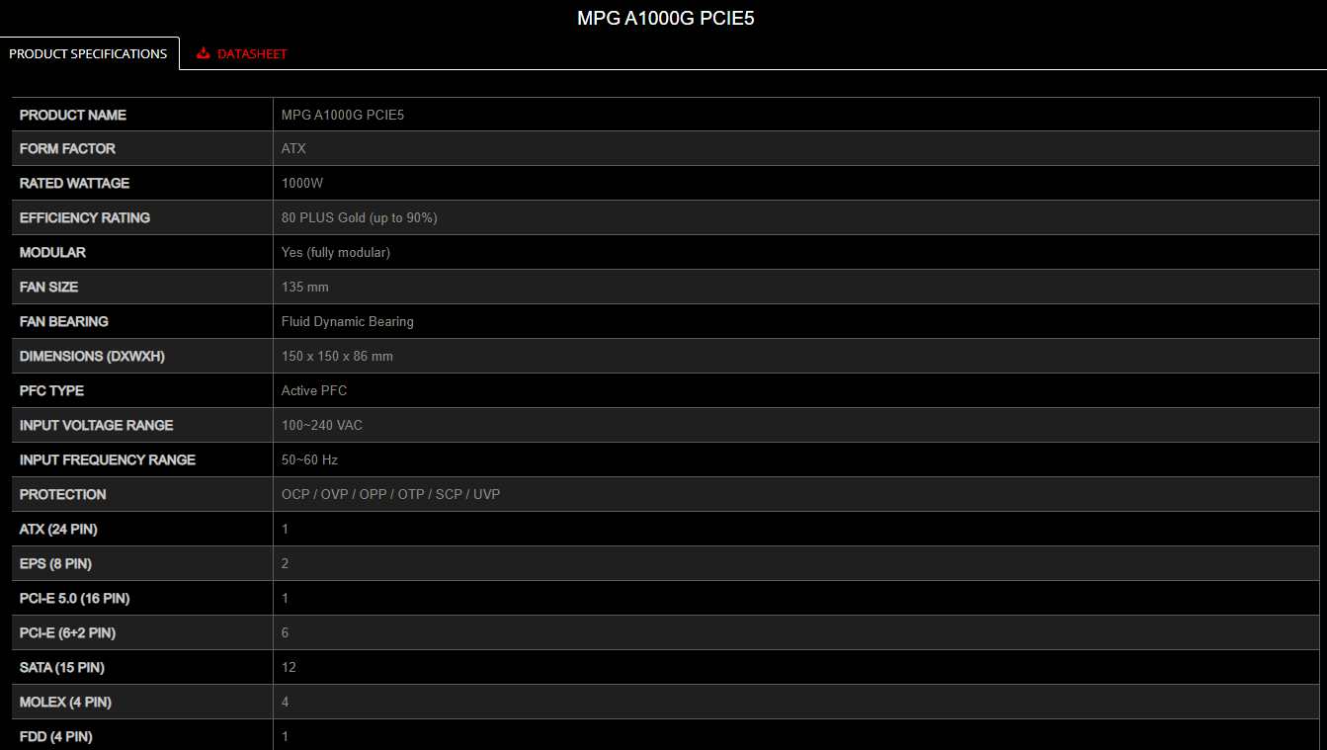The image size is (1327, 750).
Task: Click the Protection row's OCP / OVP list
Action: (x=391, y=494)
